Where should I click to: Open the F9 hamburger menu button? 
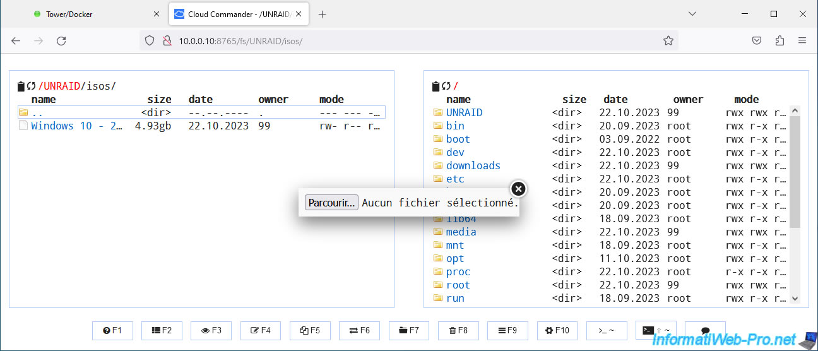pyautogui.click(x=507, y=330)
